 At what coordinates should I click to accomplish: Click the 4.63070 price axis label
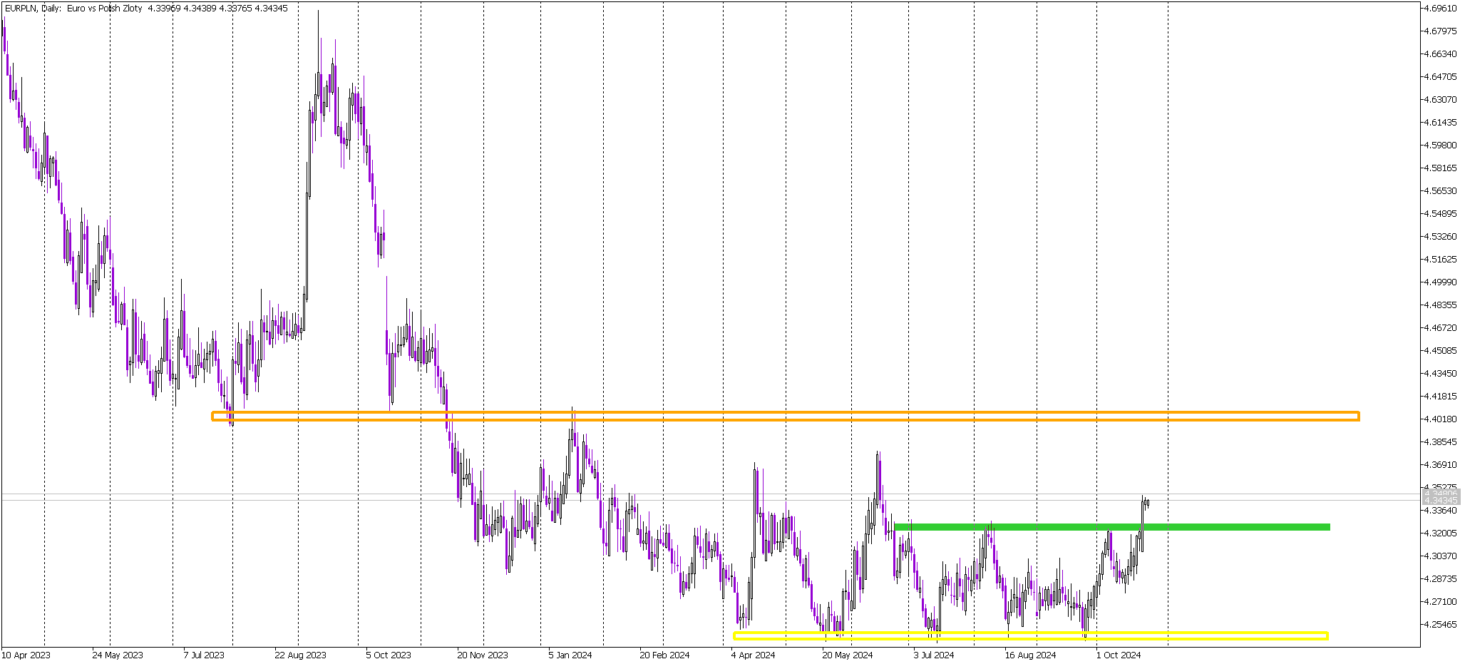click(x=1441, y=100)
